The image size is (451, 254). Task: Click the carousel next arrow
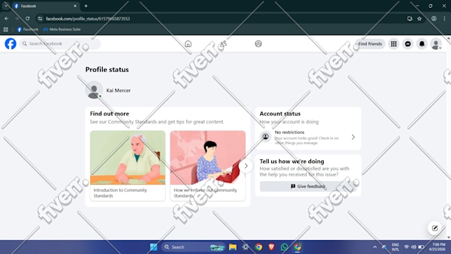245,166
